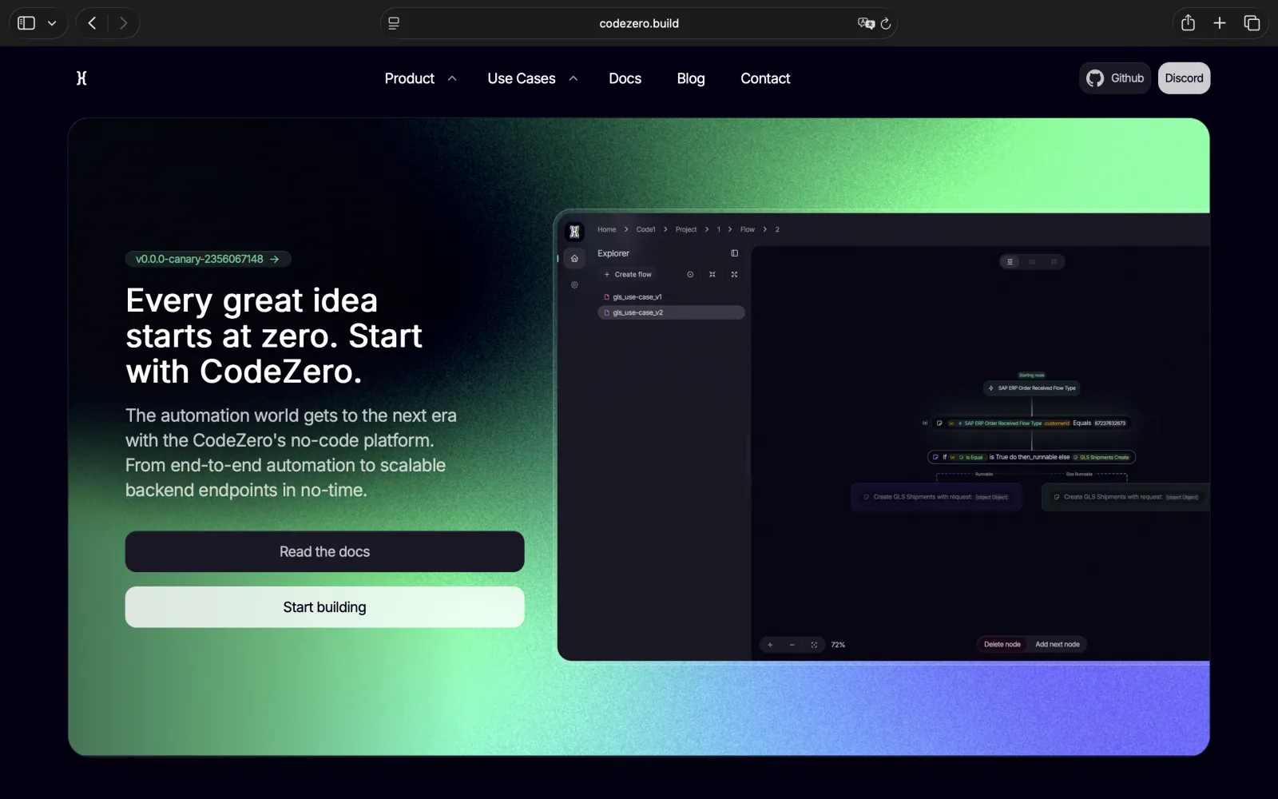Click the CodeZero app logo in the editor preview
Viewport: 1278px width, 799px height.
(x=574, y=232)
